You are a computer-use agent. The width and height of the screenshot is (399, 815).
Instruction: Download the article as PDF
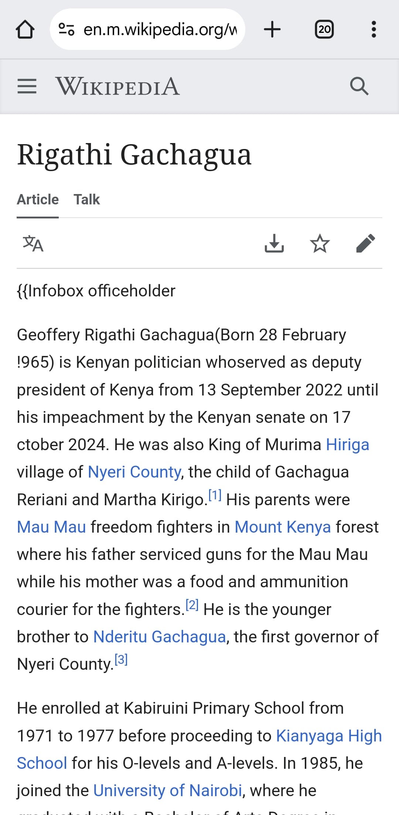274,244
